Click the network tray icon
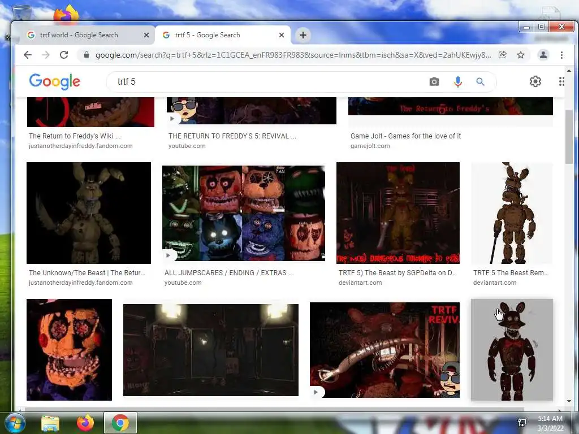Image resolution: width=579 pixels, height=434 pixels. 522,423
